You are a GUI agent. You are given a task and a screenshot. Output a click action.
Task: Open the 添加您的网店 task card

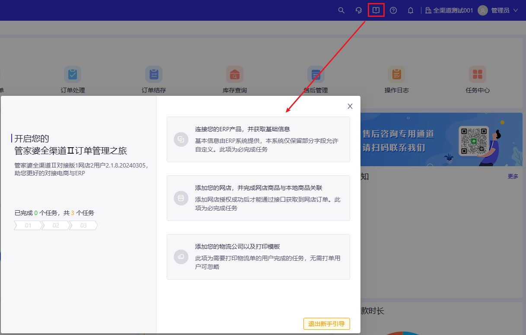pyautogui.click(x=258, y=198)
